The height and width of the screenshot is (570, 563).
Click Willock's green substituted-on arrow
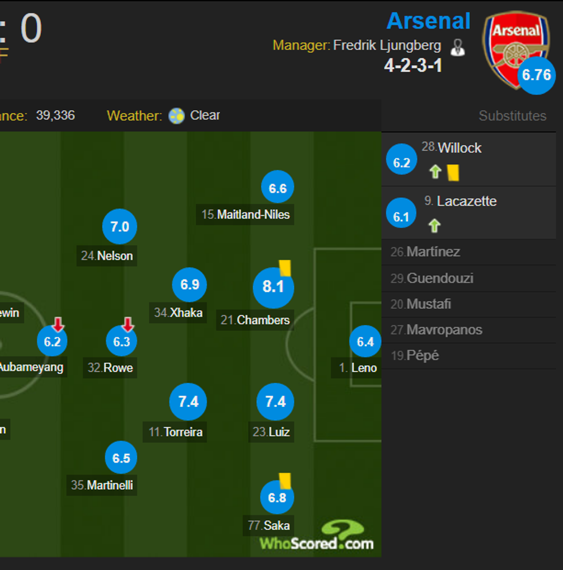(x=435, y=171)
